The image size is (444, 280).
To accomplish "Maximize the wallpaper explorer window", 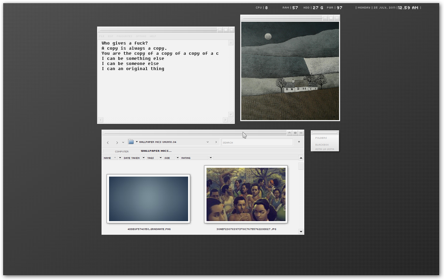I will point(295,133).
